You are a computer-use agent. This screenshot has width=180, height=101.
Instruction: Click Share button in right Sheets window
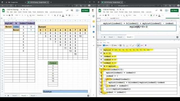pyautogui.click(x=174, y=10)
